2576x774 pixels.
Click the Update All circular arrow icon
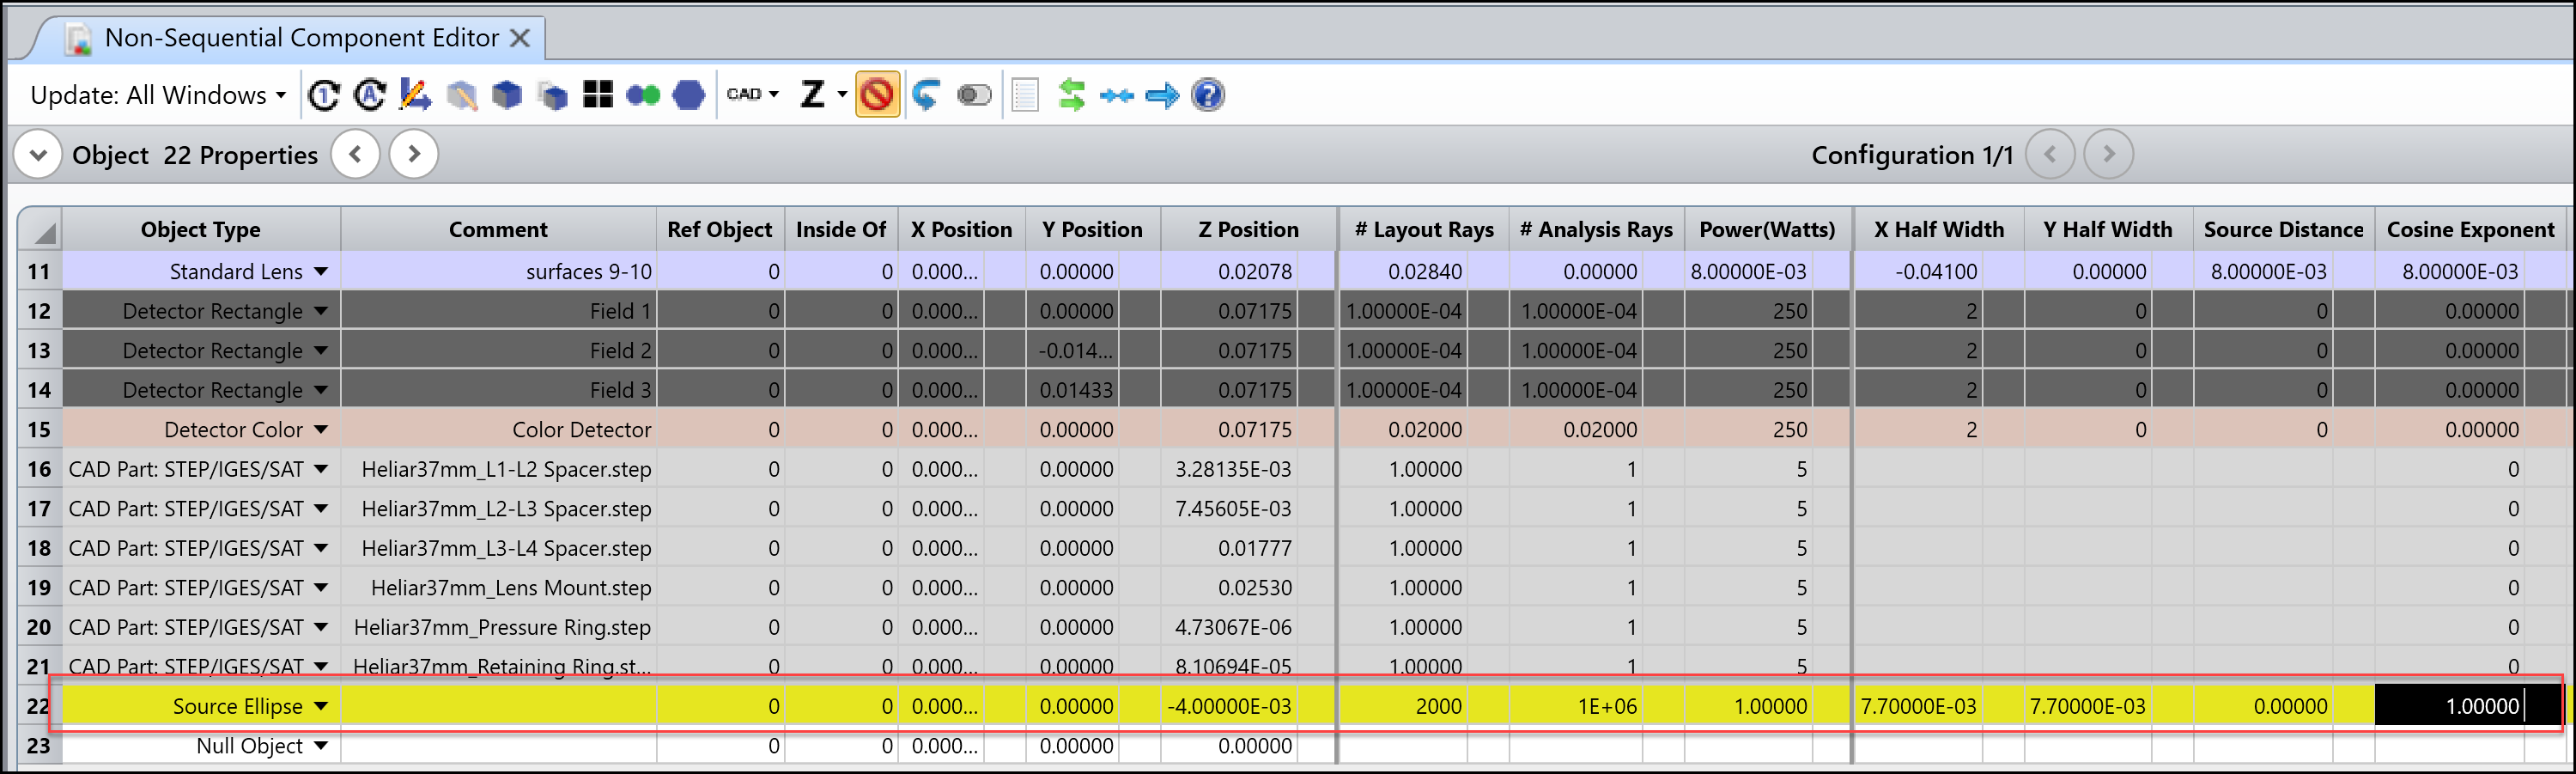[x=369, y=95]
